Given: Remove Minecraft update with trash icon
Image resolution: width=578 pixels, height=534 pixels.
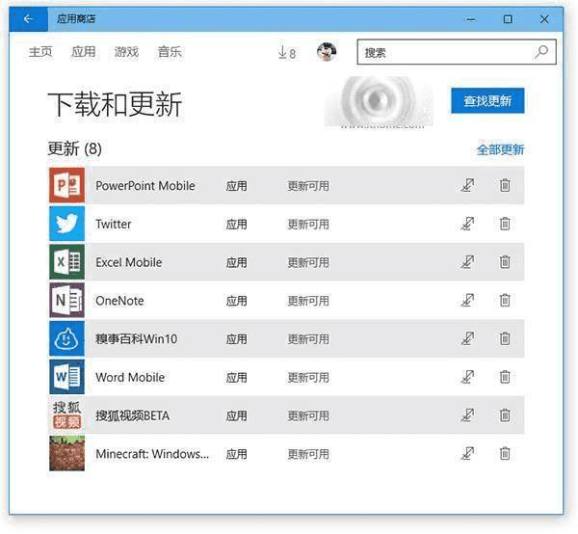Looking at the screenshot, I should [505, 454].
